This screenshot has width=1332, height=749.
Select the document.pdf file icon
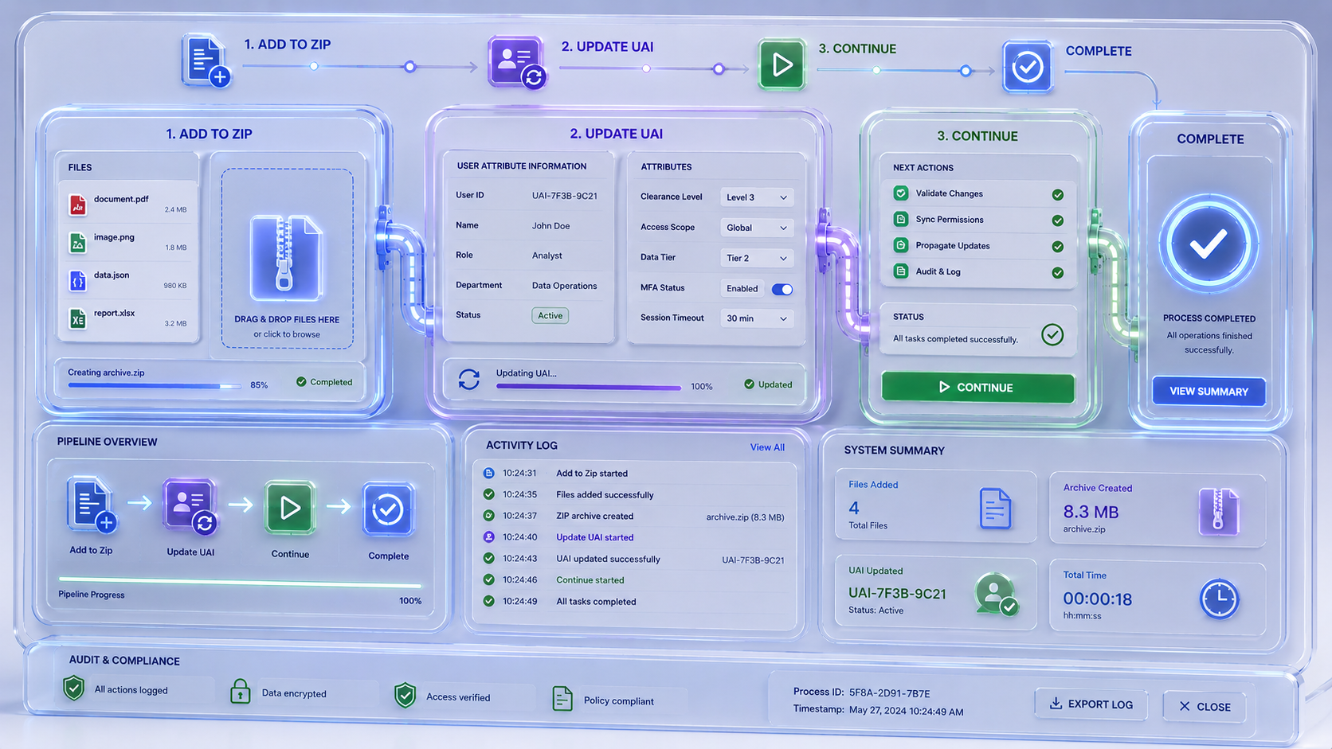pos(77,205)
